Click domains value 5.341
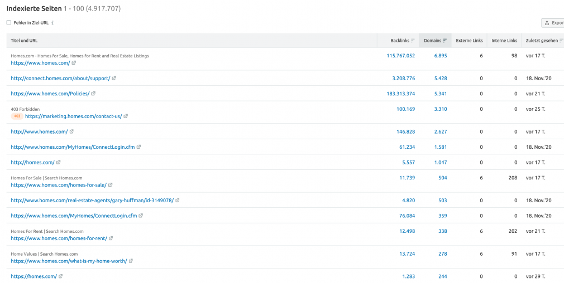 pos(441,94)
